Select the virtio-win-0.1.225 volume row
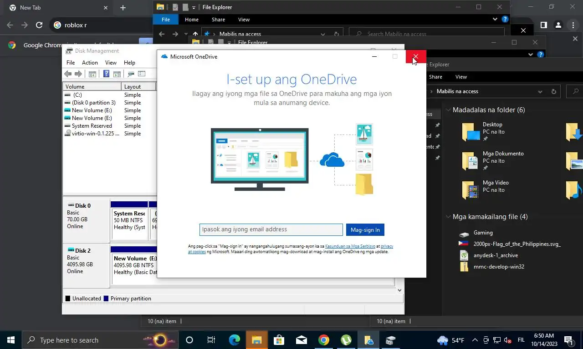 click(109, 134)
